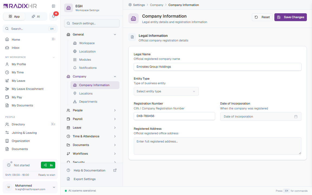Open Help & Documentation link
Screen dimensions: 312x195
pyautogui.click(x=92, y=170)
